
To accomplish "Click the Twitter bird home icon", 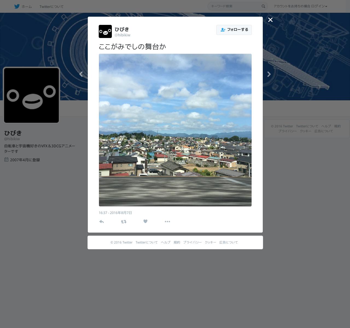I will pyautogui.click(x=17, y=6).
